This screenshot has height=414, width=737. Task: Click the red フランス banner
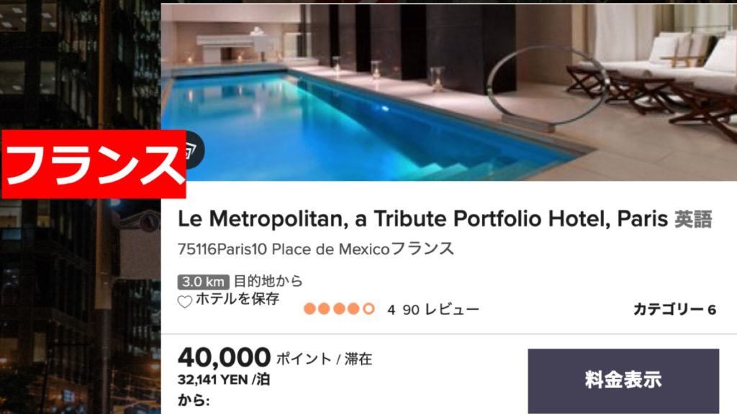(x=94, y=165)
